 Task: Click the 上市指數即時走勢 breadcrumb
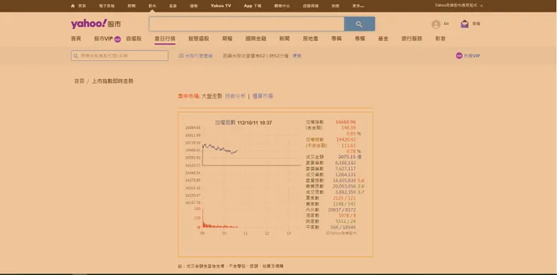coord(113,81)
